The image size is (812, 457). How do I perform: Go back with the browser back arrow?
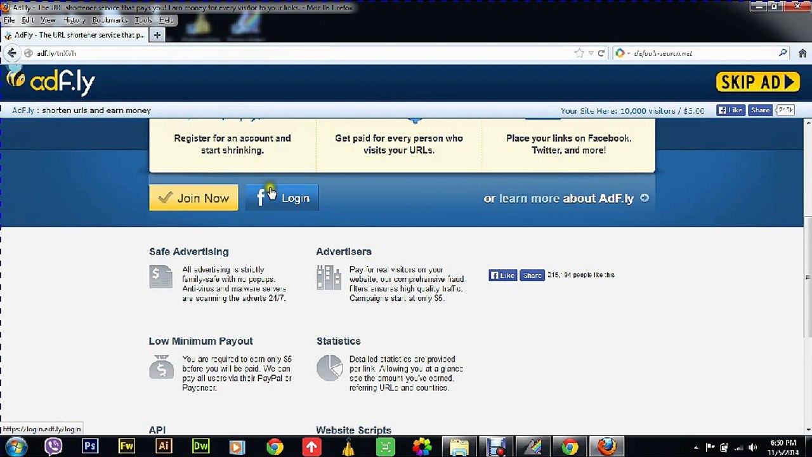click(12, 53)
